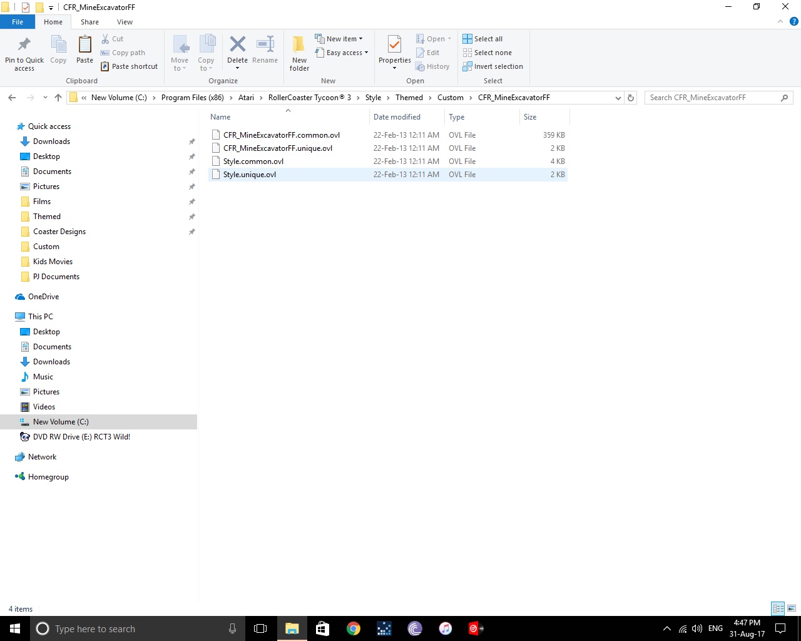Select CFR_MineExcavatorFF.common.ovl file

[387, 135]
